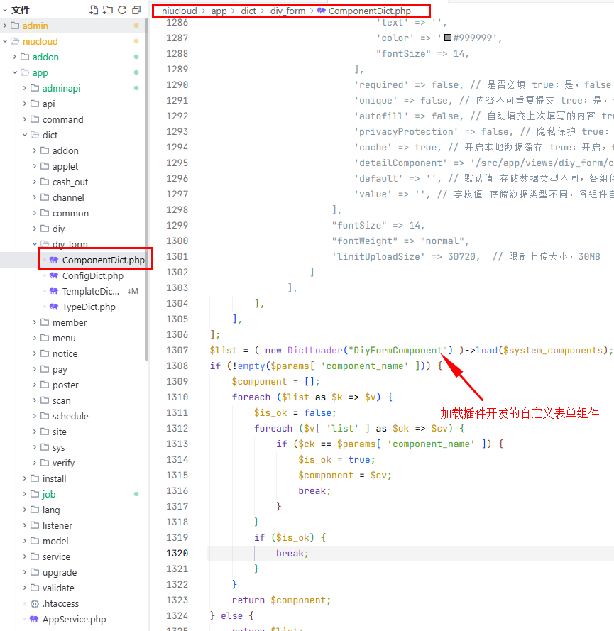The image size is (614, 631).
Task: Collapse the 文件 section header
Action: 5,10
